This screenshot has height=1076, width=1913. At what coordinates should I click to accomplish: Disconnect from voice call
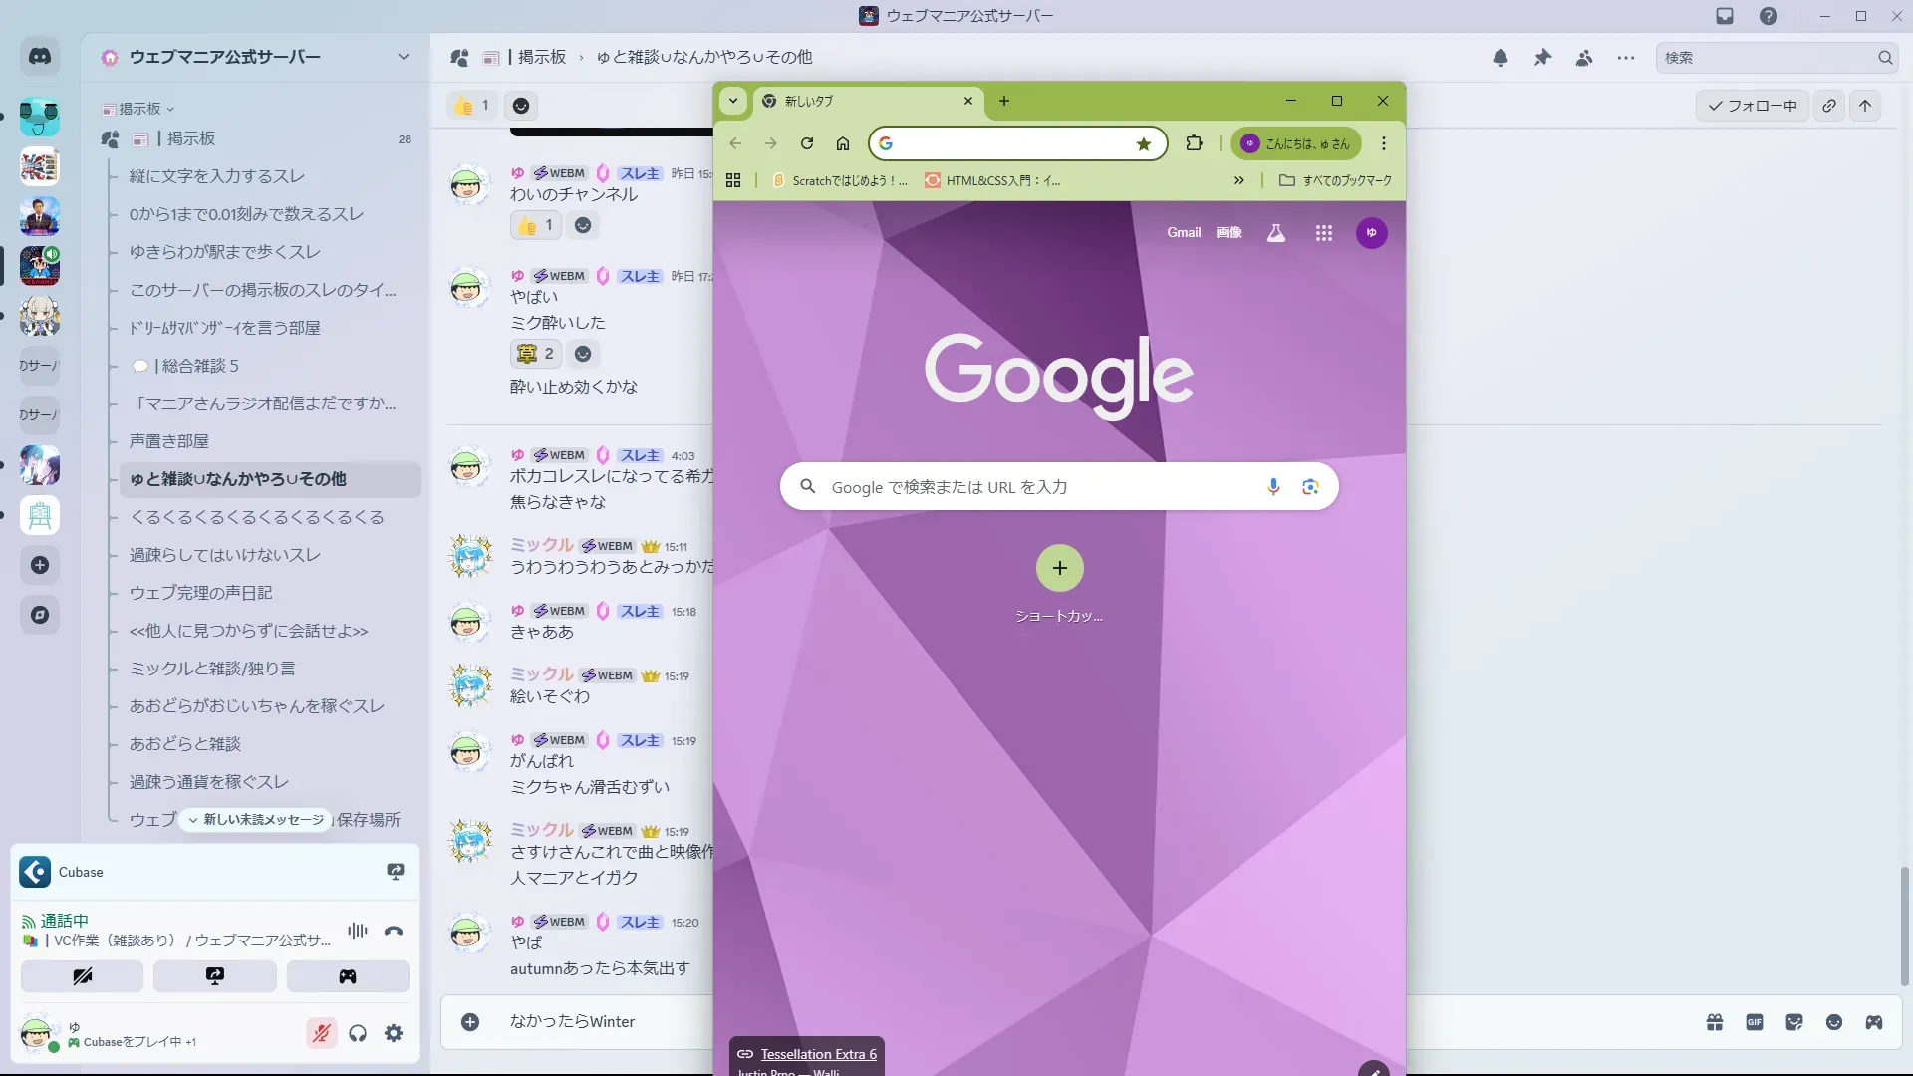click(394, 931)
